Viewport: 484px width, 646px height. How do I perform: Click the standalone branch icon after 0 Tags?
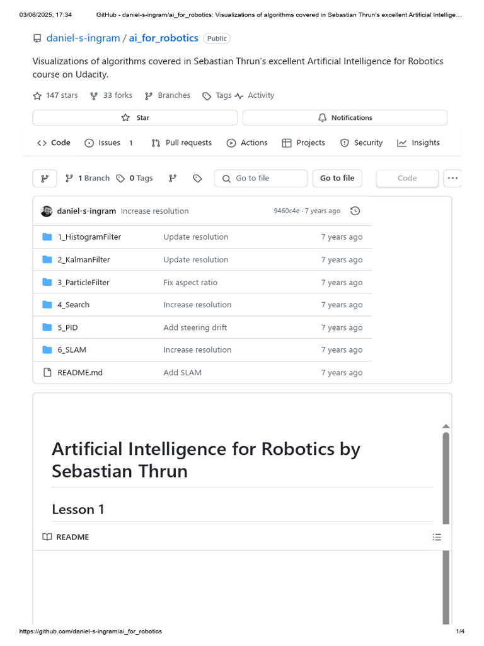(x=173, y=179)
